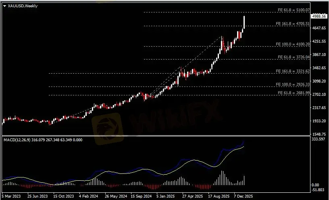
Task: Click the 3098.20 price axis value
Action: (x=319, y=81)
